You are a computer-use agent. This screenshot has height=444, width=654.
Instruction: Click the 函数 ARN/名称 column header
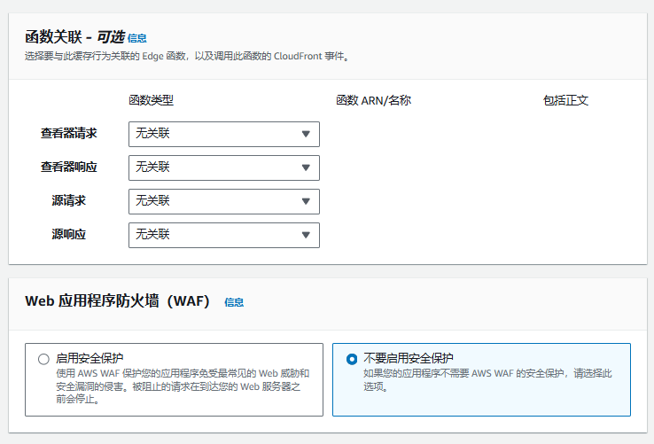[x=373, y=100]
